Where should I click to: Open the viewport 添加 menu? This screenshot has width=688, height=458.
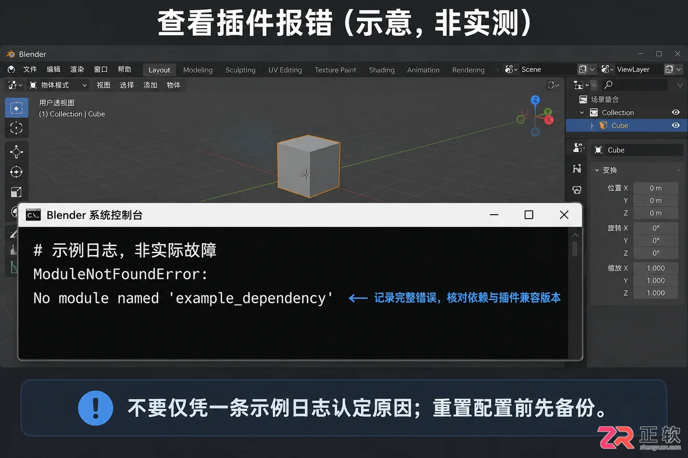pyautogui.click(x=150, y=85)
